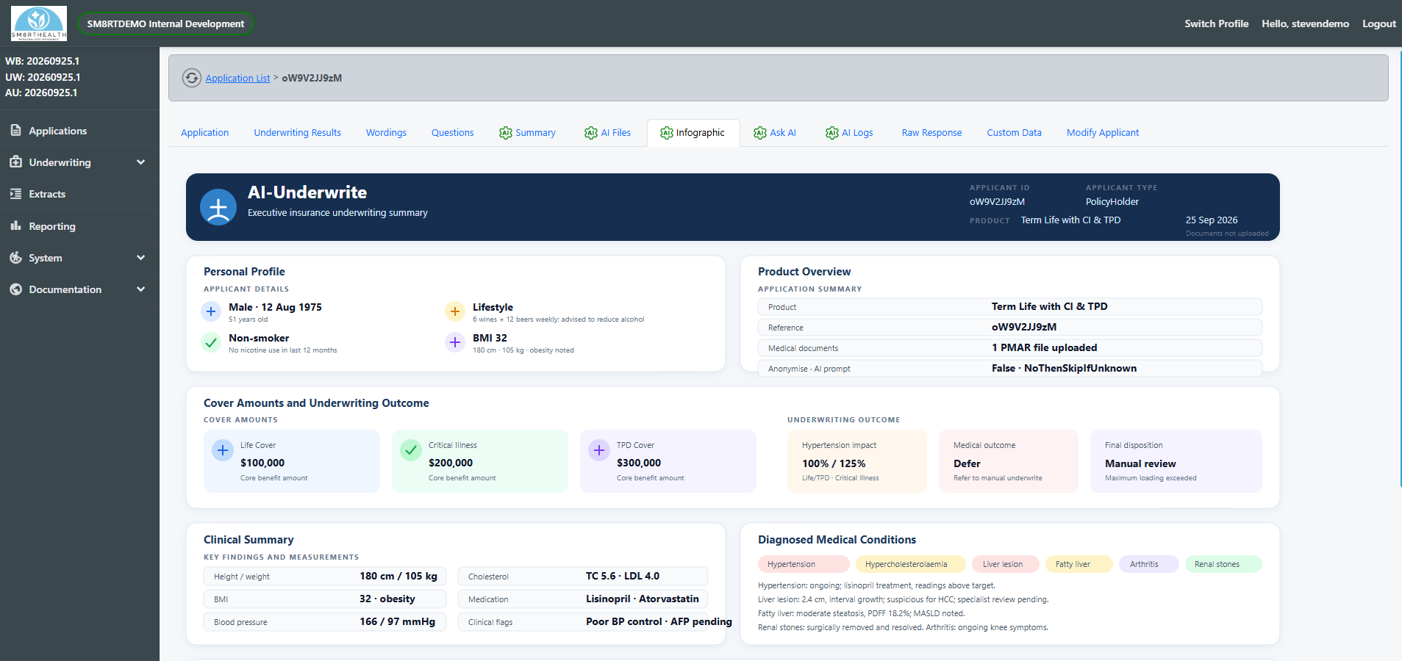The height and width of the screenshot is (661, 1402).
Task: Click the Hypercholesterolaemia condition tag
Action: pos(910,564)
